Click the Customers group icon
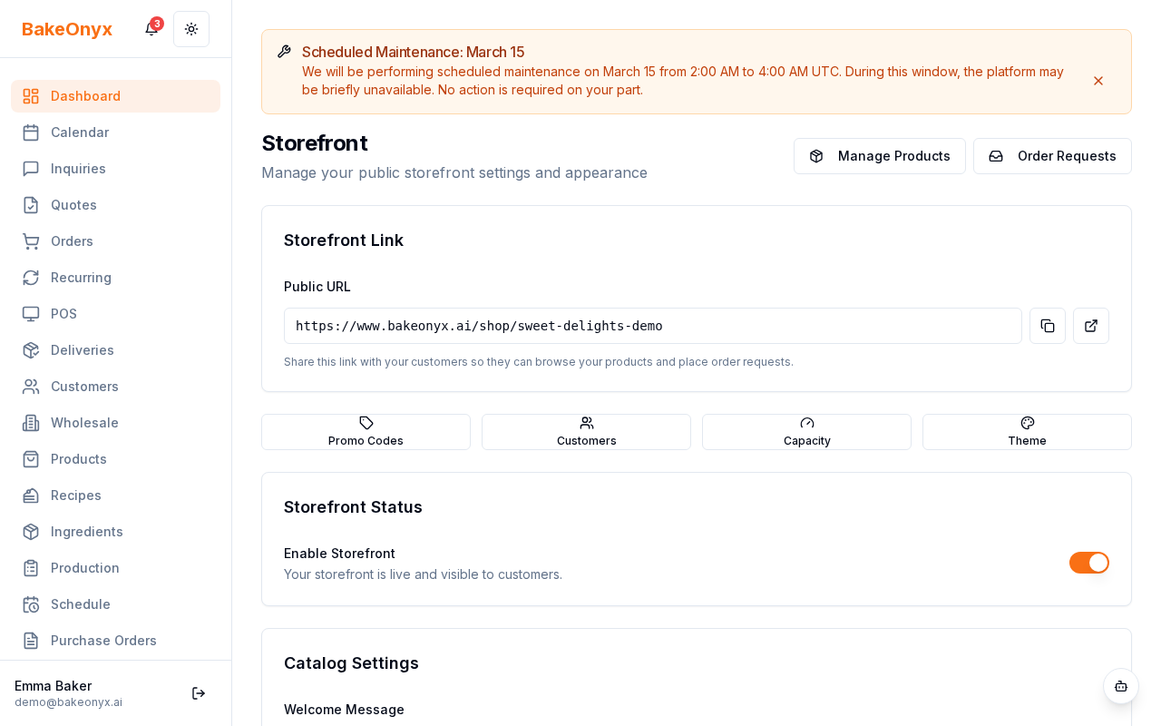Screen dimensions: 1161x726 coord(586,423)
